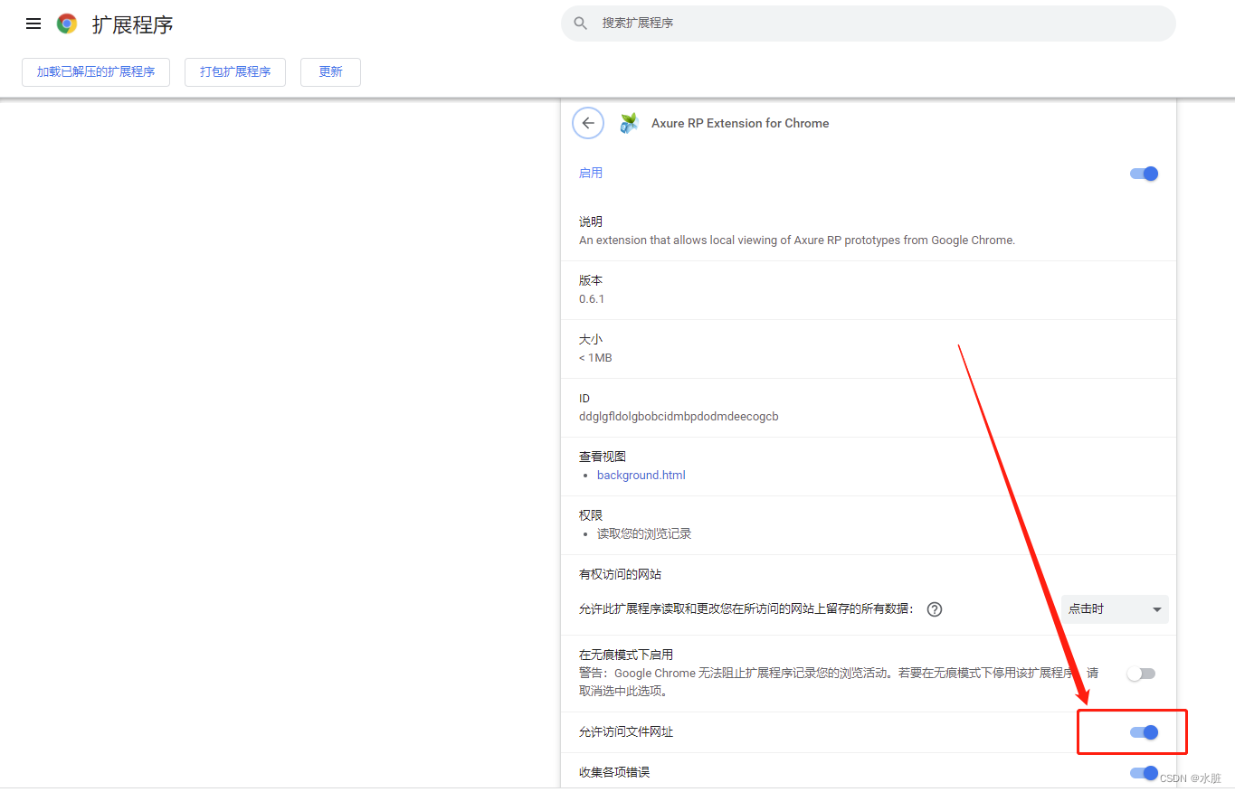Viewport: 1235px width, 792px height.
Task: Click the 更新 button
Action: point(330,72)
